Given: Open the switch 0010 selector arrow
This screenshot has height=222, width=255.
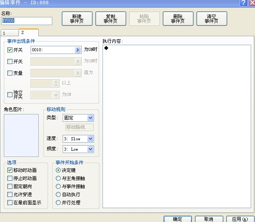Looking at the screenshot, I should click(78, 50).
